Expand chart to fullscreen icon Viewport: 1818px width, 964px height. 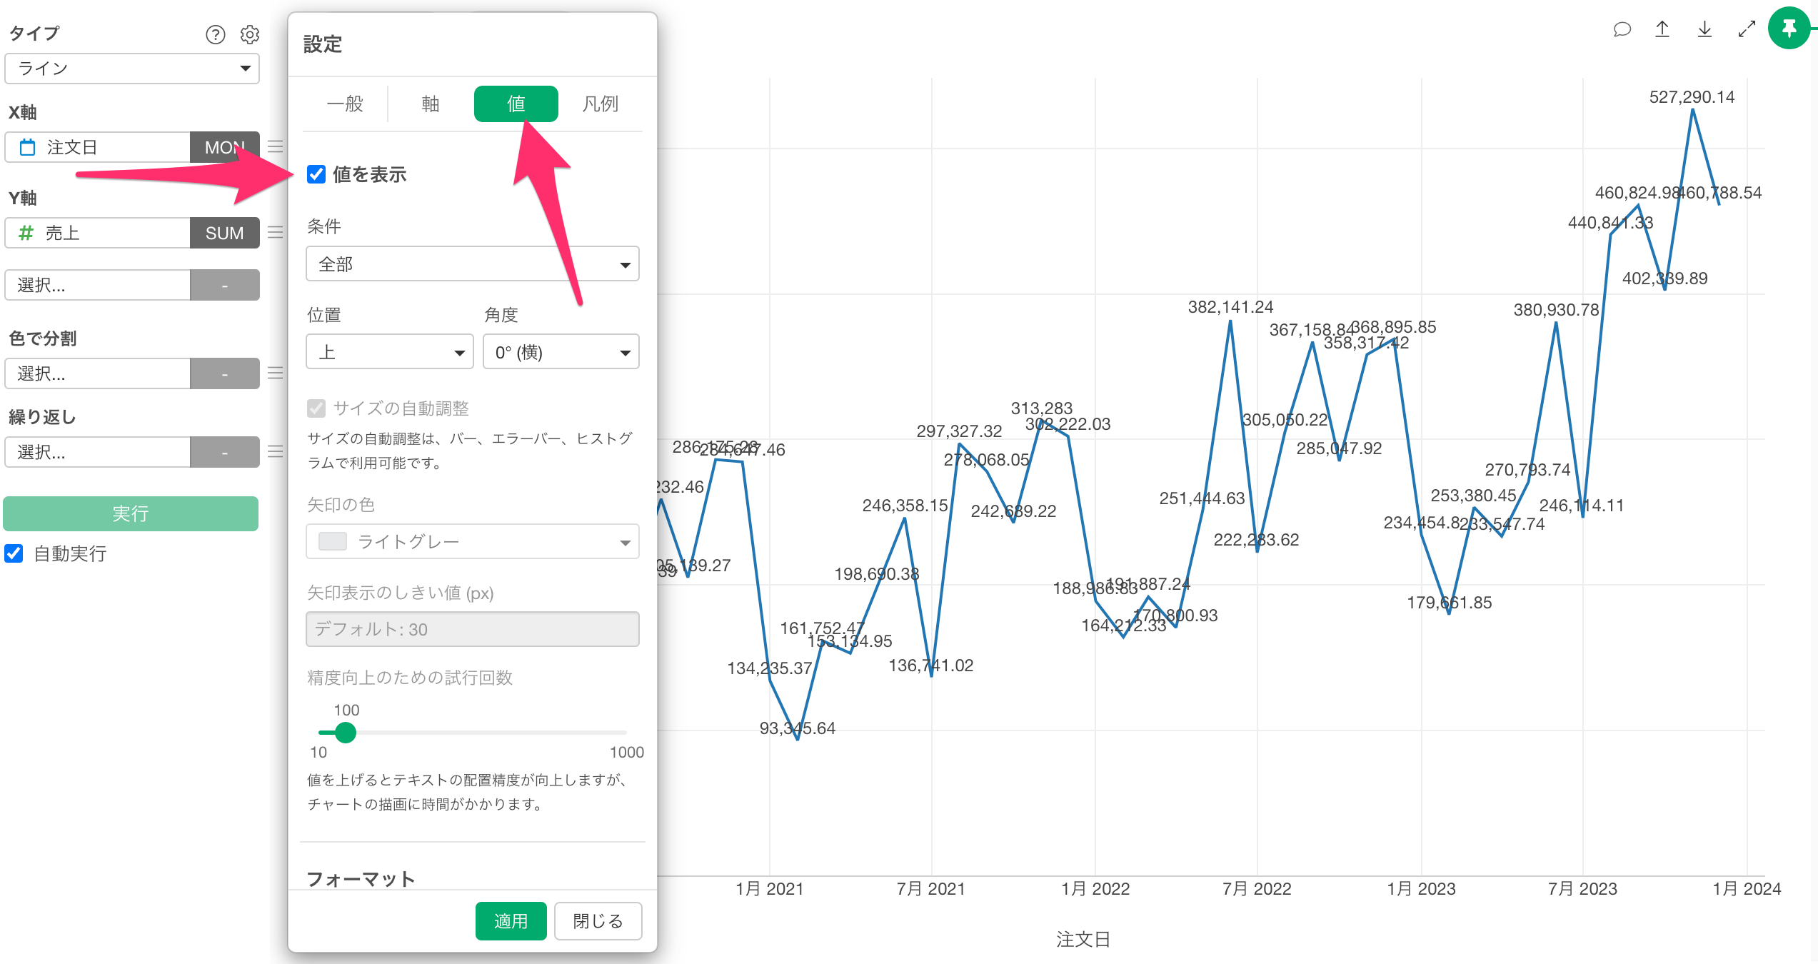pyautogui.click(x=1747, y=29)
